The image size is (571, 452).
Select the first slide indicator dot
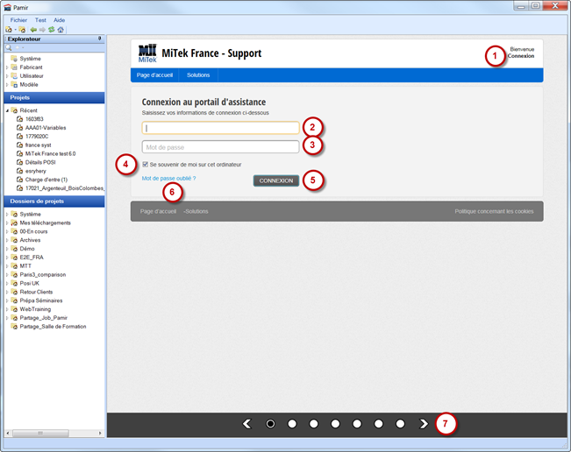tap(270, 424)
